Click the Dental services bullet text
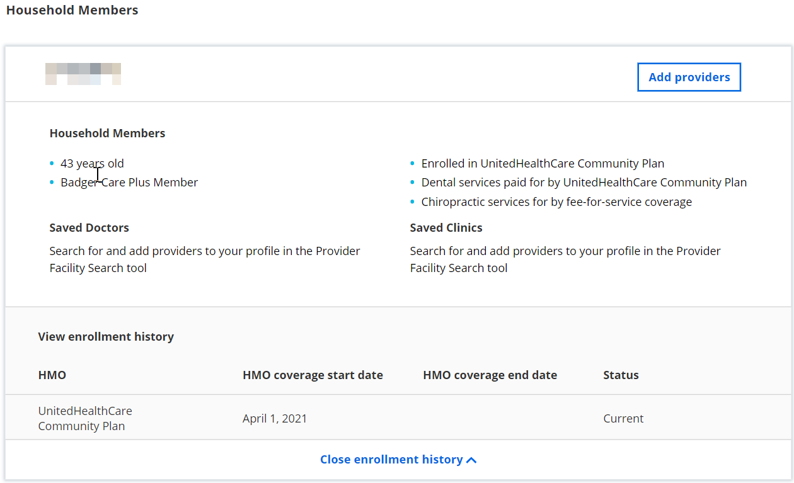794x483 pixels. tap(584, 183)
